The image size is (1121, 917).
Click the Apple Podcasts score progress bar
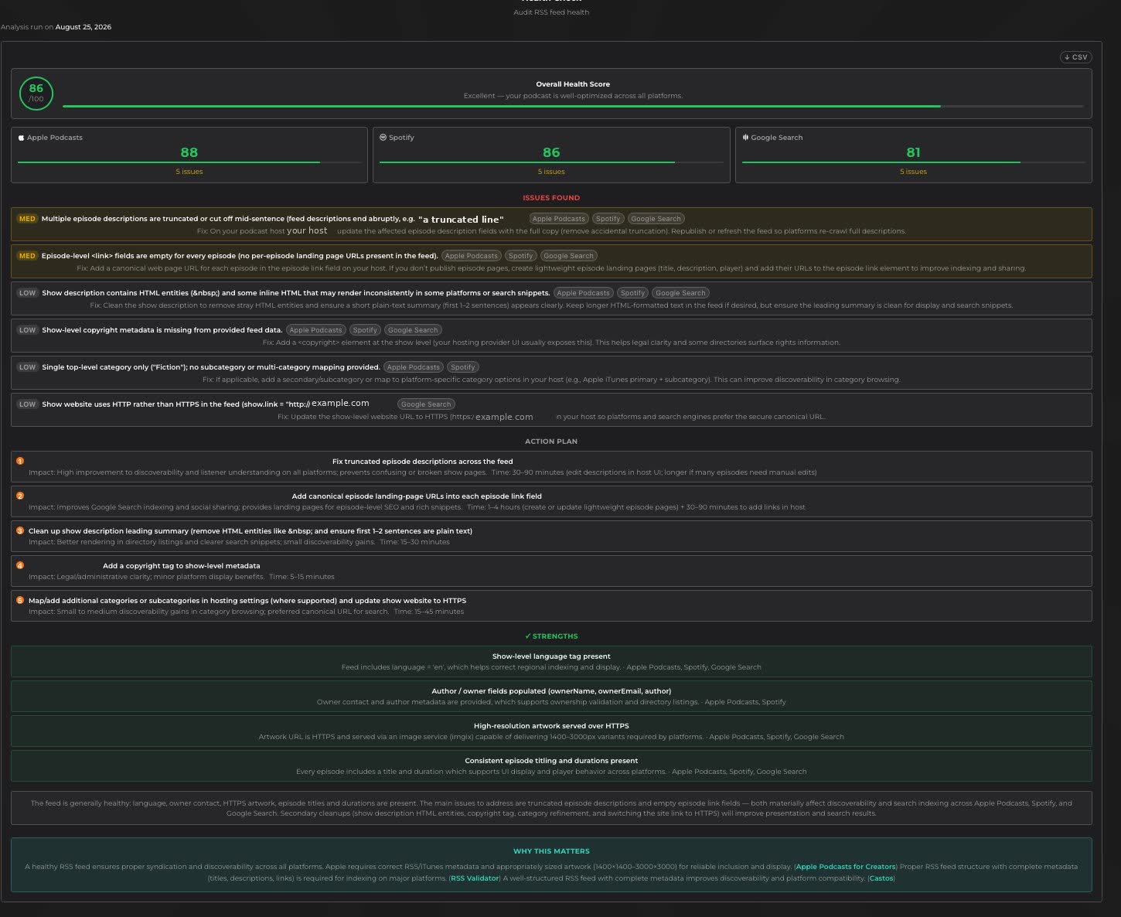(189, 162)
